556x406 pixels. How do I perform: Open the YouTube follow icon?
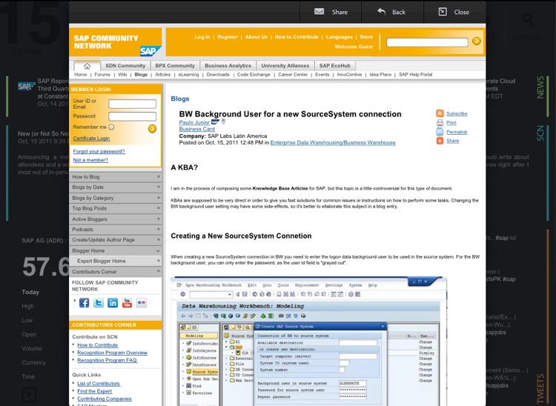(x=127, y=303)
